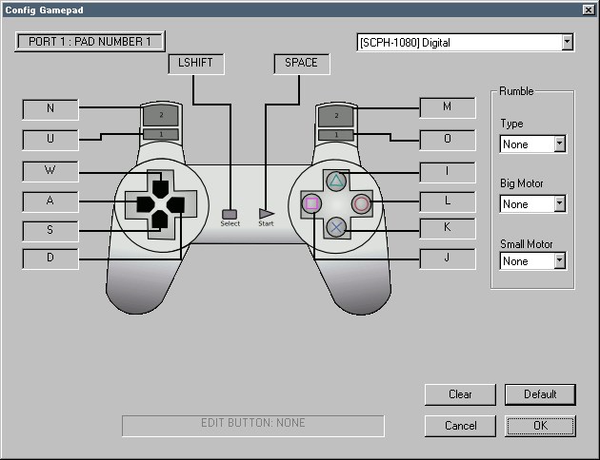The image size is (600, 460).
Task: Edit the M key binding box
Action: coord(448,107)
